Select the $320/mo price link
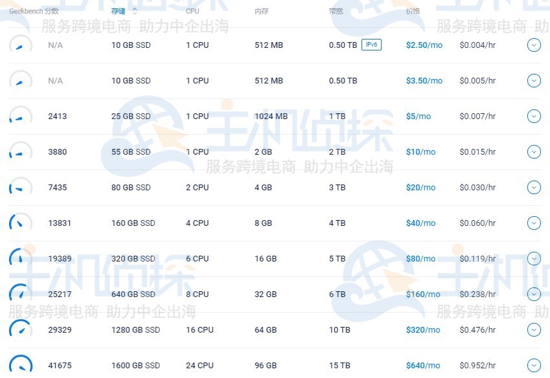Screen dimensions: 550x378 (x=422, y=330)
